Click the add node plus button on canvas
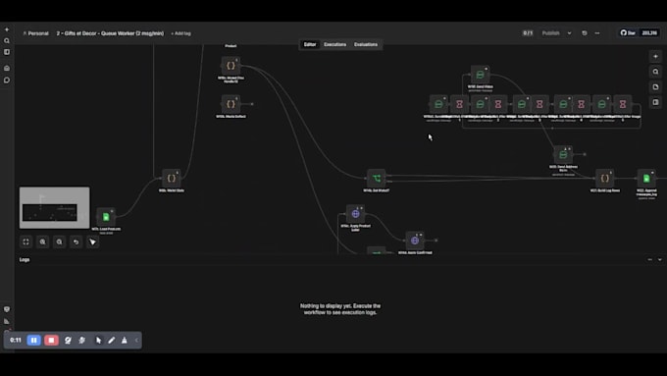667x376 pixels. point(655,56)
